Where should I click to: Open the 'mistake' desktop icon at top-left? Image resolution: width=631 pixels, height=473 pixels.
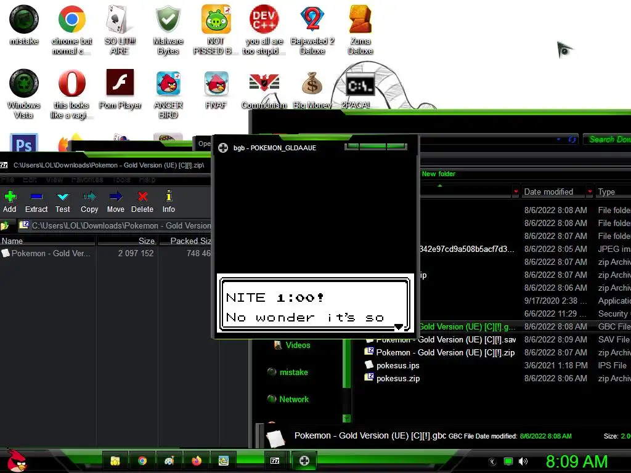tap(24, 25)
